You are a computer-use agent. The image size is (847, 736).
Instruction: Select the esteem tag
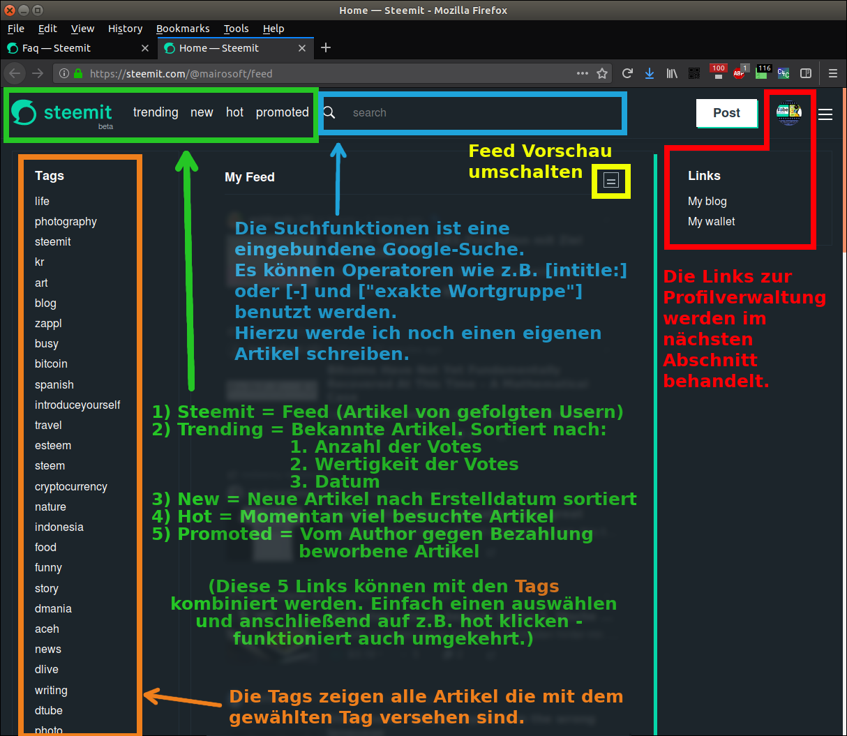pyautogui.click(x=53, y=445)
